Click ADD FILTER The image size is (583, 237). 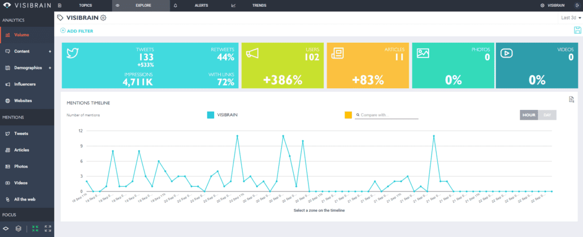[77, 31]
